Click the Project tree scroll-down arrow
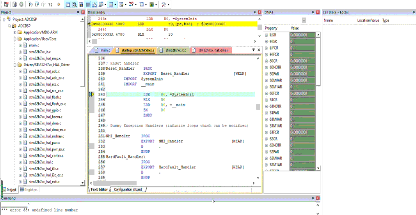The width and height of the screenshot is (416, 215). click(83, 183)
